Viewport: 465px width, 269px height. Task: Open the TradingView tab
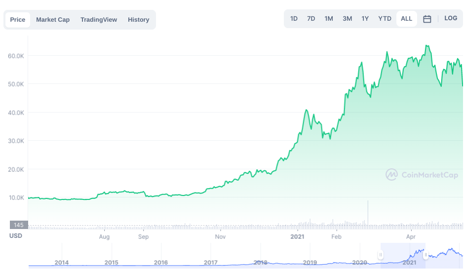click(98, 20)
